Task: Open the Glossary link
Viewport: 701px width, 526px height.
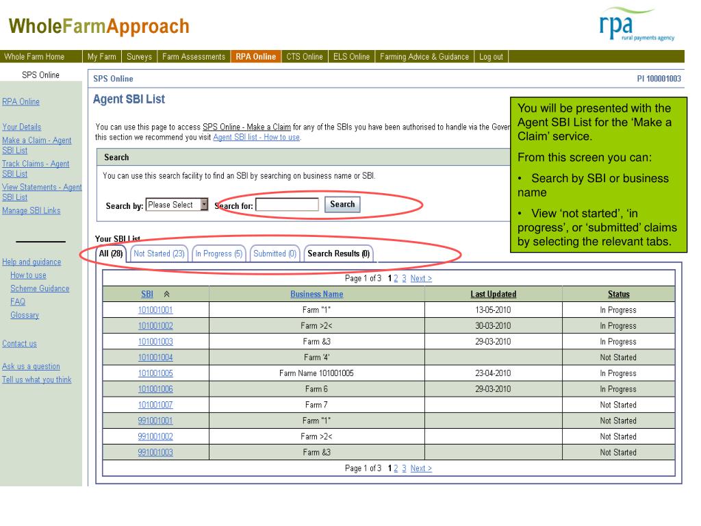Action: 25,315
